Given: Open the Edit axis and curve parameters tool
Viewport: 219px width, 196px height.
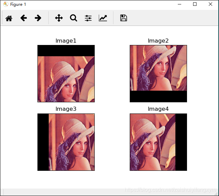Looking at the screenshot, I should 103,18.
